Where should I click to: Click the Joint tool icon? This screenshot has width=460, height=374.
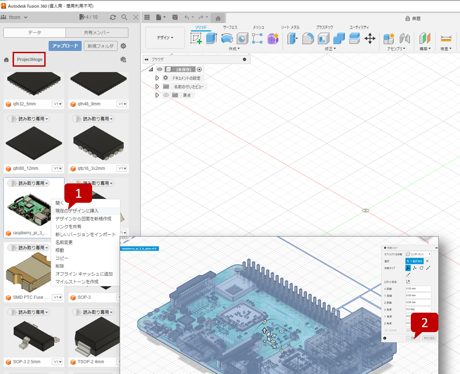click(x=404, y=38)
